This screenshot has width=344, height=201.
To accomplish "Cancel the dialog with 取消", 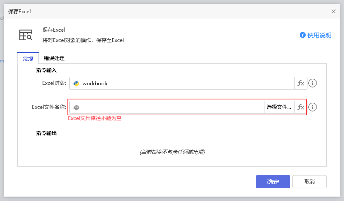I will coord(309,181).
